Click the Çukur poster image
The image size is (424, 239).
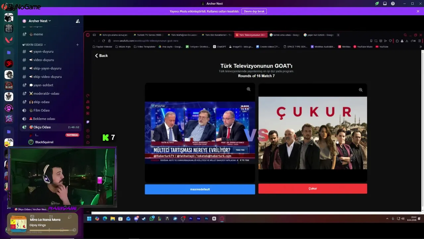(313, 133)
